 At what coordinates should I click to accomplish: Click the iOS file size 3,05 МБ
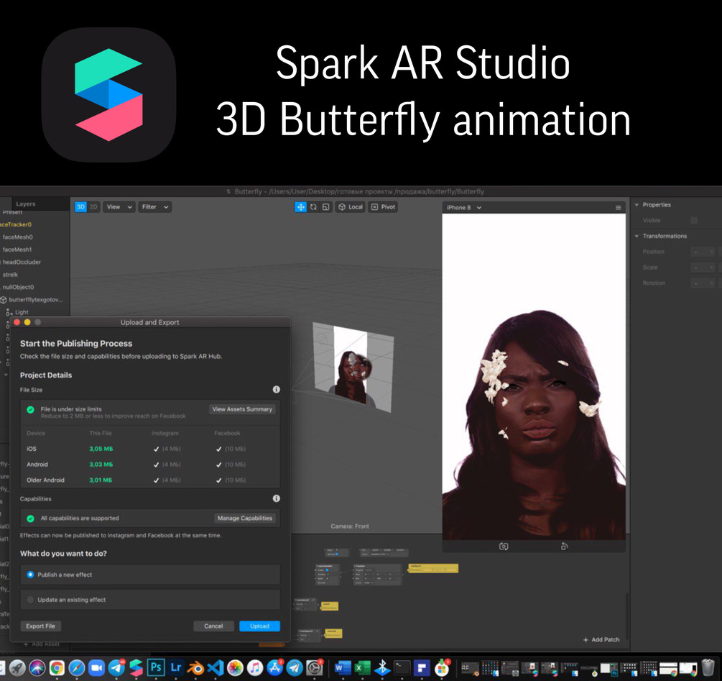101,449
